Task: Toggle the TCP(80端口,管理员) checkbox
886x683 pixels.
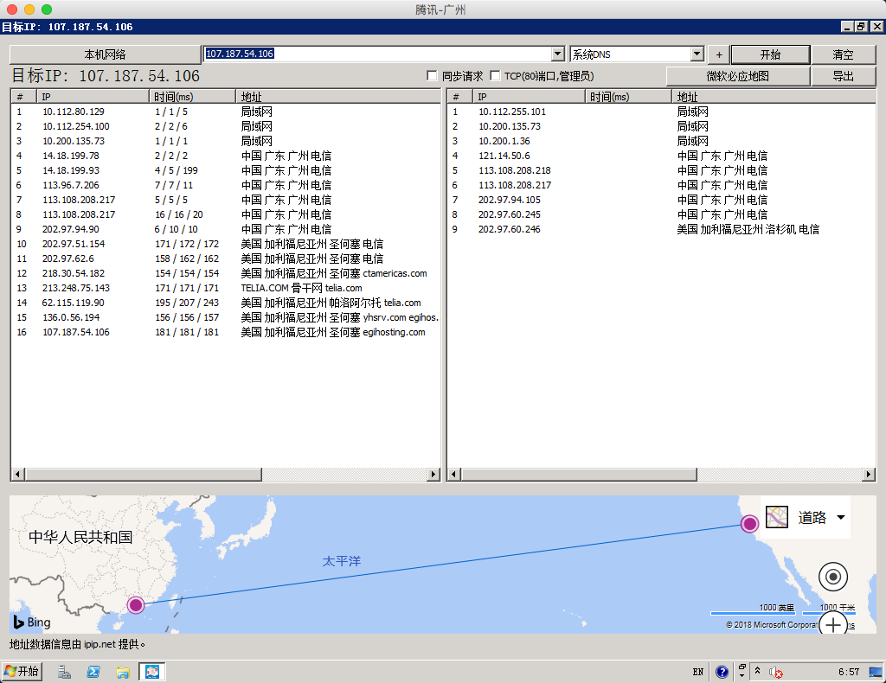Action: click(x=495, y=76)
